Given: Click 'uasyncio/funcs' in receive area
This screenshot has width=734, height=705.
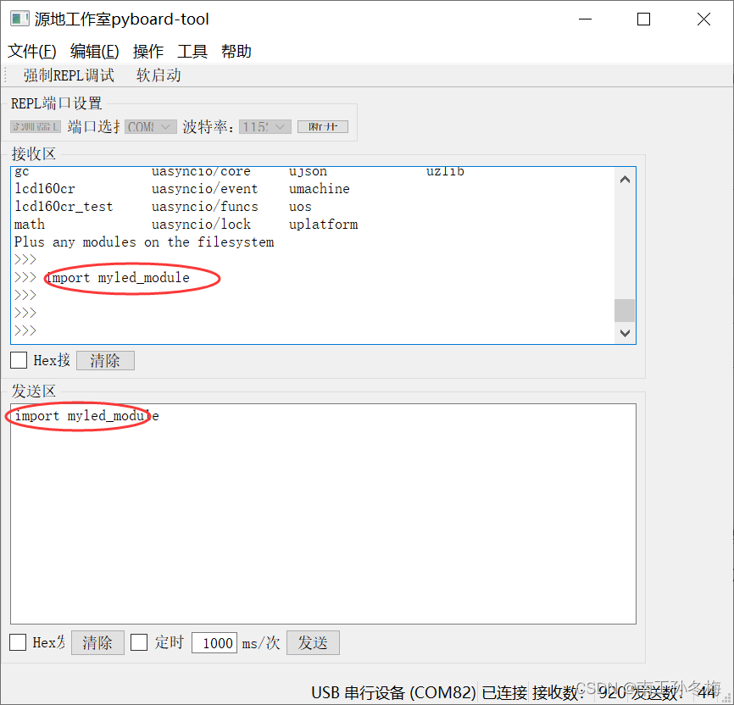Looking at the screenshot, I should tap(204, 207).
